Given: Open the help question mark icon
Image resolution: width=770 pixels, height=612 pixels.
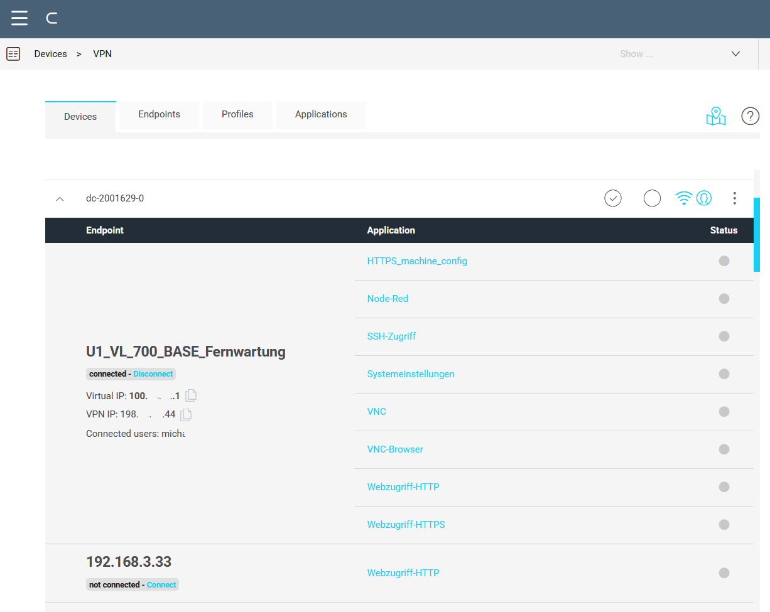Looking at the screenshot, I should [751, 116].
